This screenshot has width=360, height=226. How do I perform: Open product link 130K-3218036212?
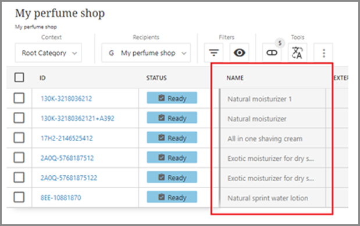pos(66,98)
